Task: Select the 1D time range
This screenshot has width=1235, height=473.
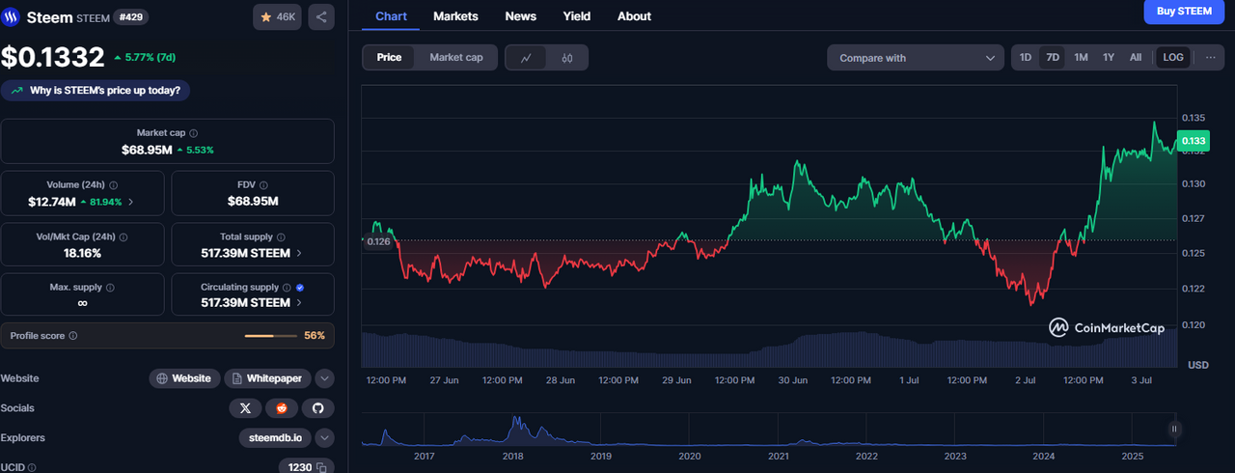Action: [x=1026, y=58]
